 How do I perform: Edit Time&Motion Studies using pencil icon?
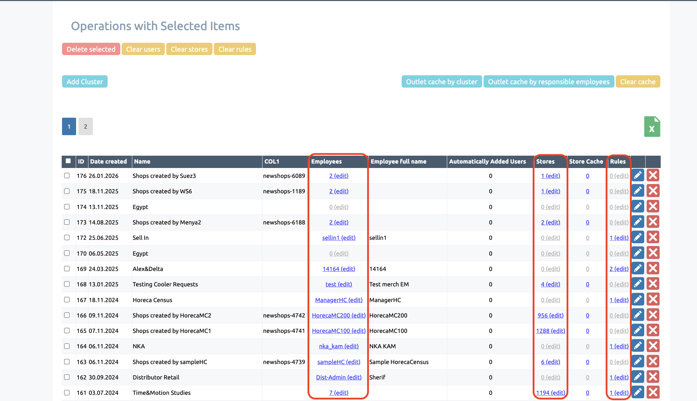[638, 392]
